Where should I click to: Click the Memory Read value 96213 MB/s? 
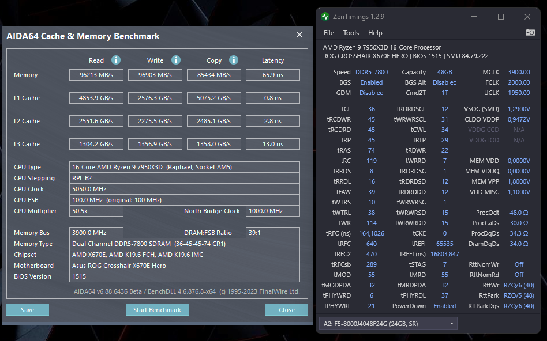pos(96,75)
